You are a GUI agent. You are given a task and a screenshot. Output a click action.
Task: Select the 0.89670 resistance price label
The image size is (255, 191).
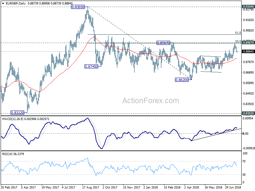pyautogui.click(x=163, y=43)
